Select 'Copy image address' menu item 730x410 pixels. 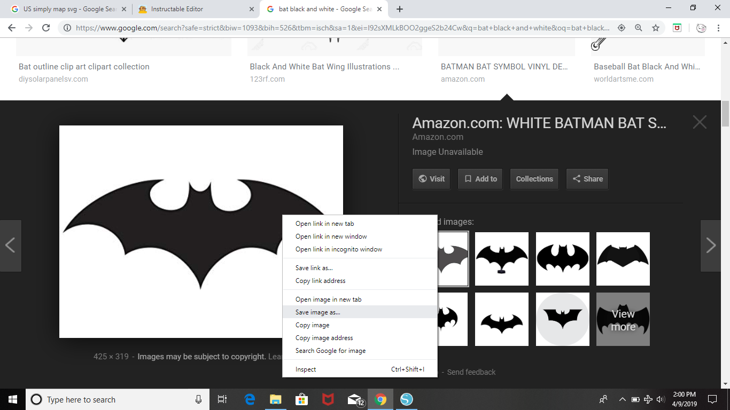[x=360, y=338]
